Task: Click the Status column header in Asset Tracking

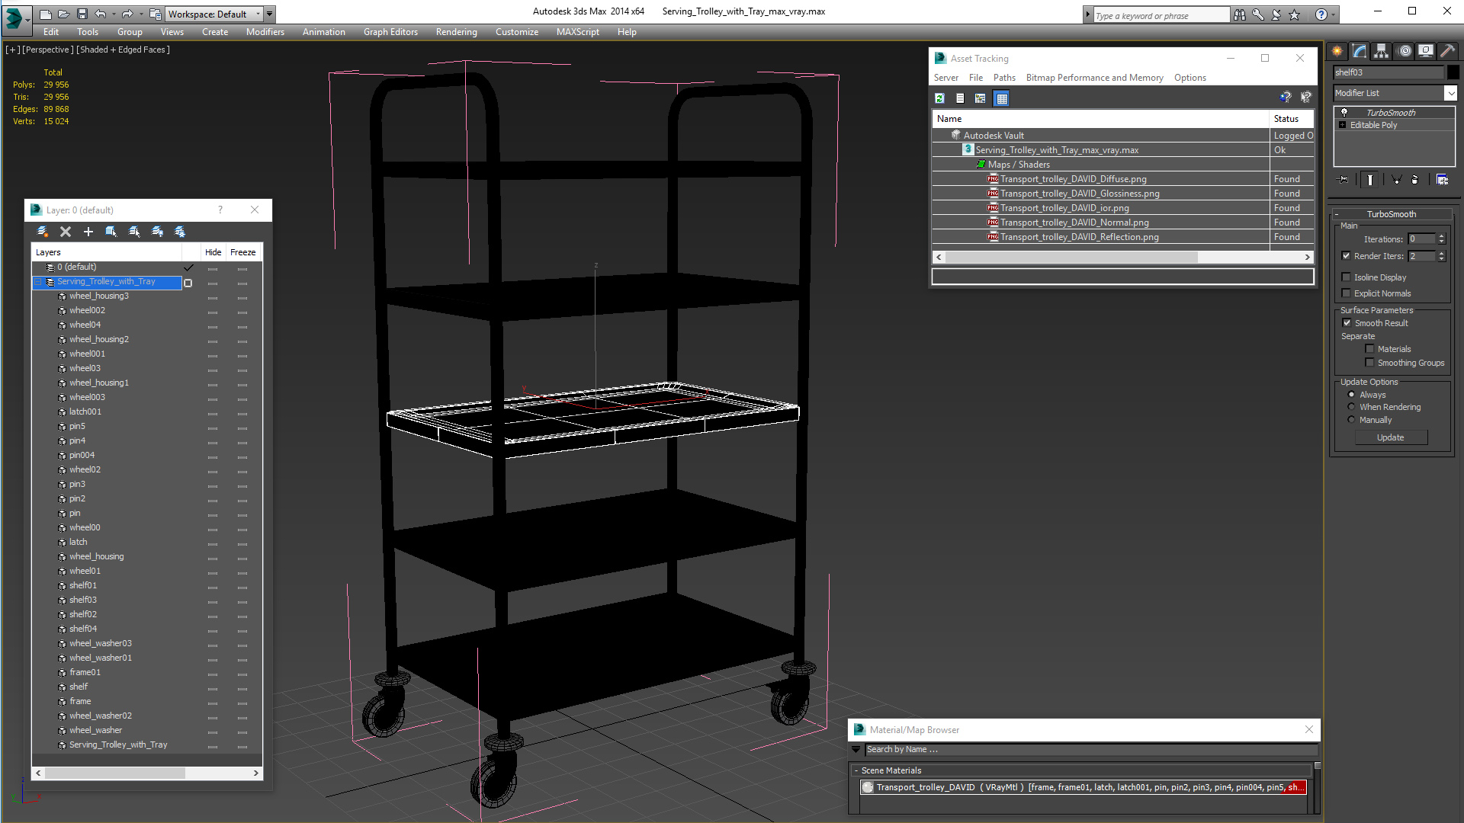Action: [1291, 119]
